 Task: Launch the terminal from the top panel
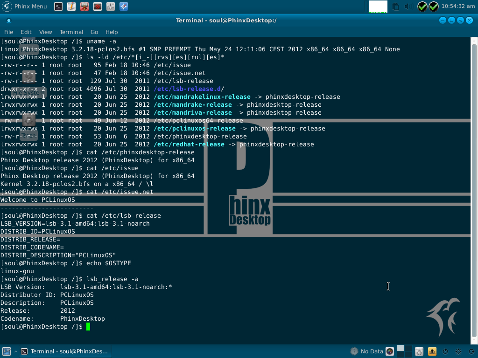58,7
